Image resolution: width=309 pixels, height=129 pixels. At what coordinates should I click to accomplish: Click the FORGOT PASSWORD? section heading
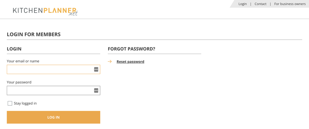pyautogui.click(x=131, y=49)
